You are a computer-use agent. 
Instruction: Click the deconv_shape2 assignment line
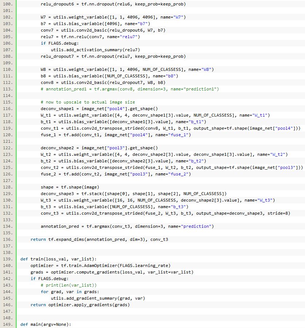99,148
